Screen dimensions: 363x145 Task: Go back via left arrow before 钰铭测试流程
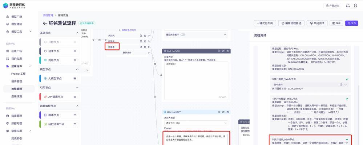pos(45,23)
